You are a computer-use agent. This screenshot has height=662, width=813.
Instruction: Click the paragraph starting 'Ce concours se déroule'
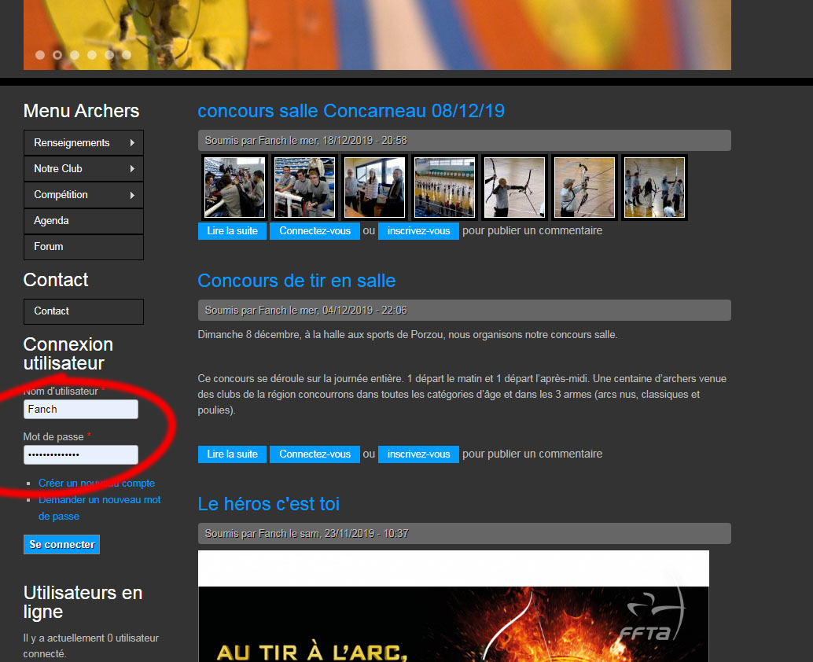pyautogui.click(x=462, y=394)
